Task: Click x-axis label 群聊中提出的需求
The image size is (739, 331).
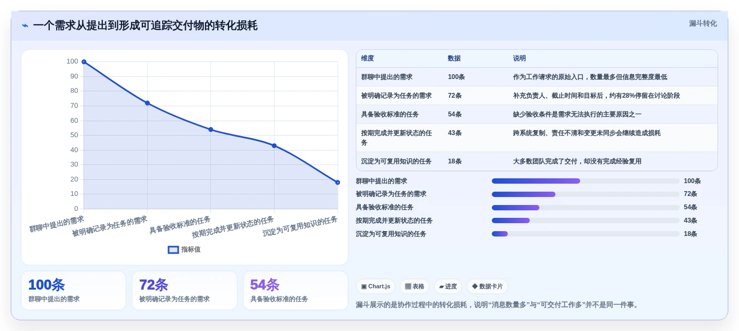Action: 57,224
